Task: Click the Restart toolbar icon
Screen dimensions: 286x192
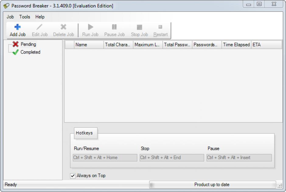Action: click(x=160, y=27)
